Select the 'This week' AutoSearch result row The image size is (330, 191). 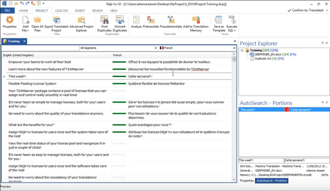[x=284, y=110]
